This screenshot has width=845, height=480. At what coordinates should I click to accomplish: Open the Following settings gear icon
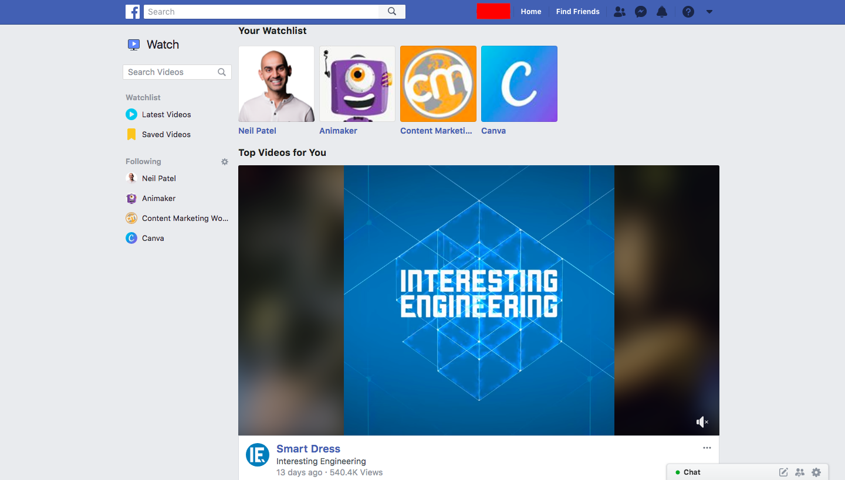pos(225,162)
